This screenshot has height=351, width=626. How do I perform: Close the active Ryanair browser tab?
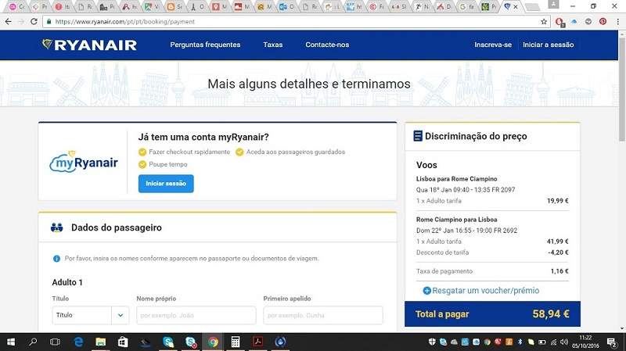pyautogui.click(x=516, y=7)
